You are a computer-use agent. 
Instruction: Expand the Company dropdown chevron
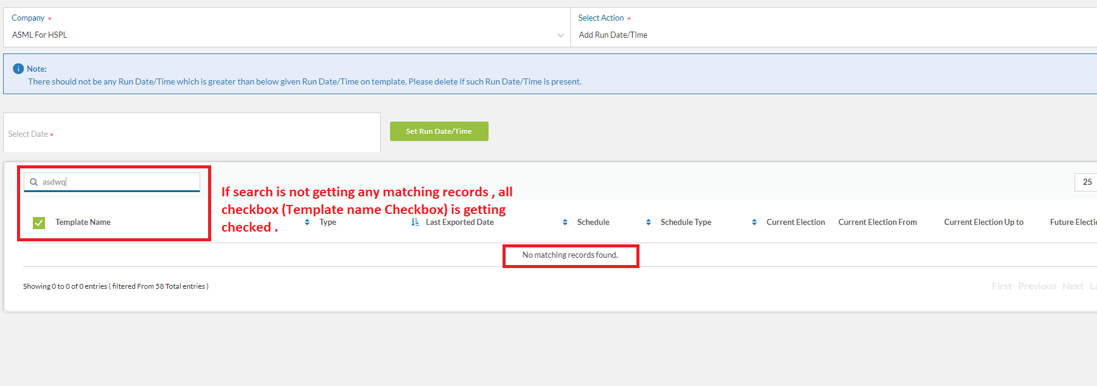click(x=560, y=35)
